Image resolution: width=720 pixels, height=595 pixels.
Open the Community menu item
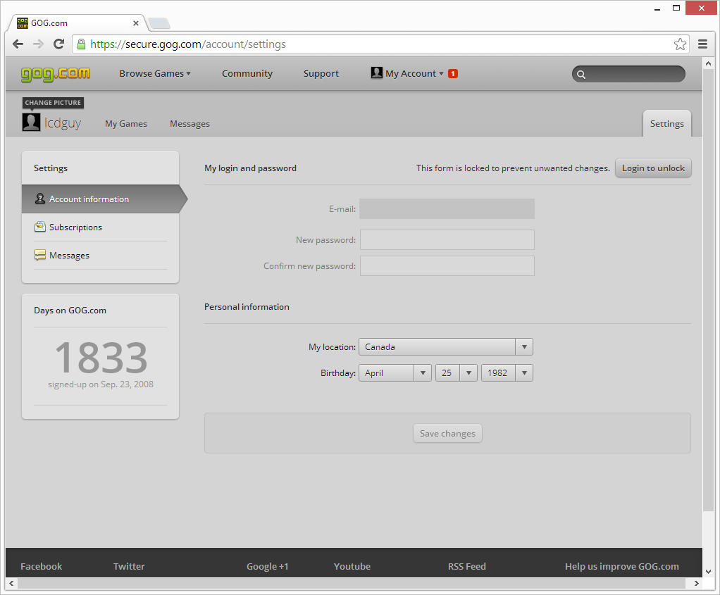[x=247, y=73]
